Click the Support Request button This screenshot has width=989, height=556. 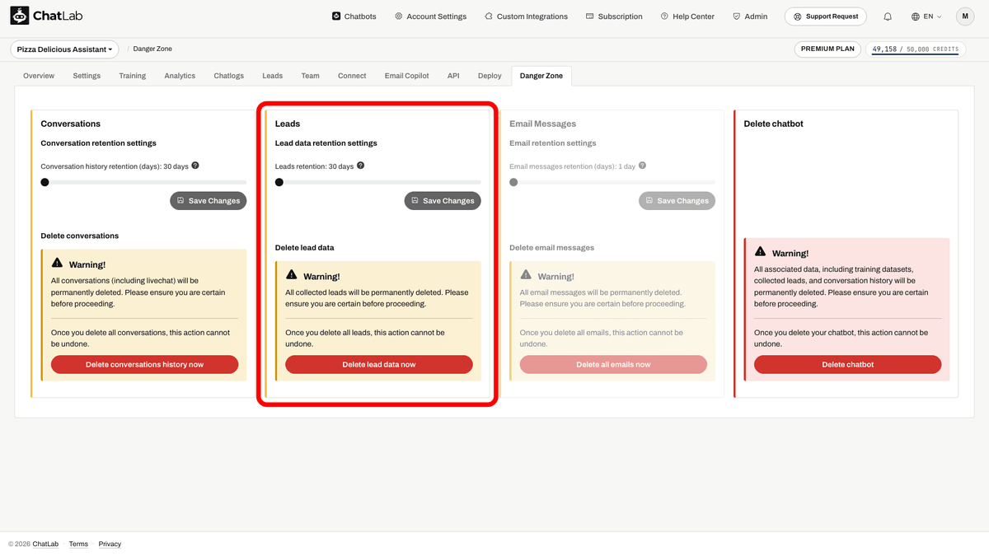(x=826, y=16)
